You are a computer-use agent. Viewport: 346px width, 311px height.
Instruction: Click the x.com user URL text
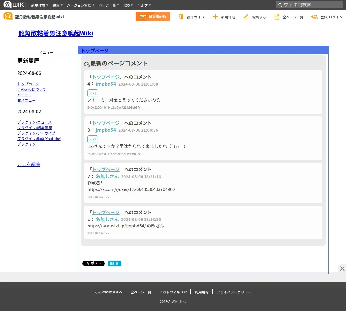tap(131, 189)
